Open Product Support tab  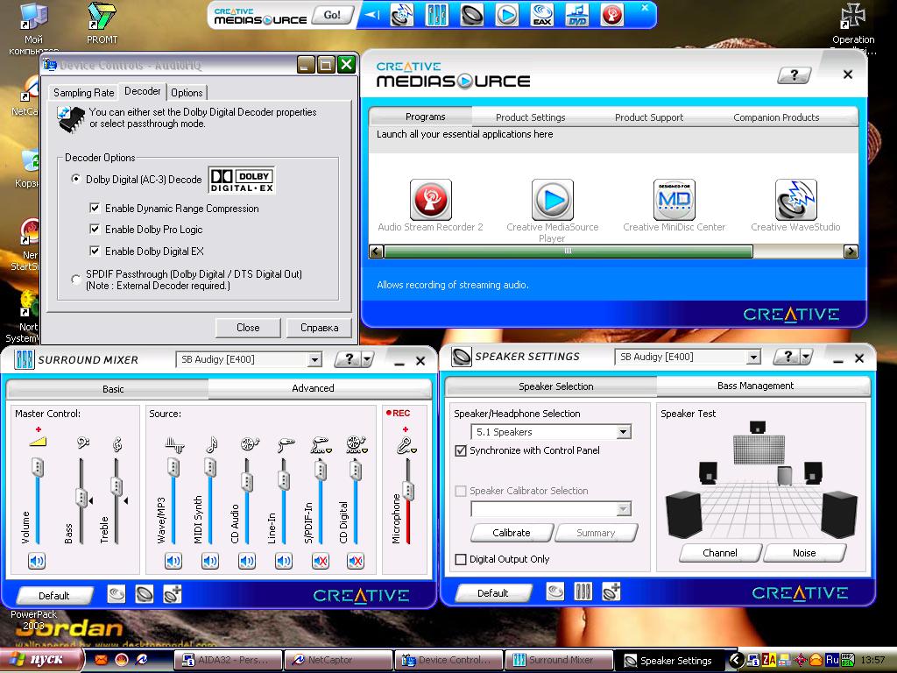649,117
